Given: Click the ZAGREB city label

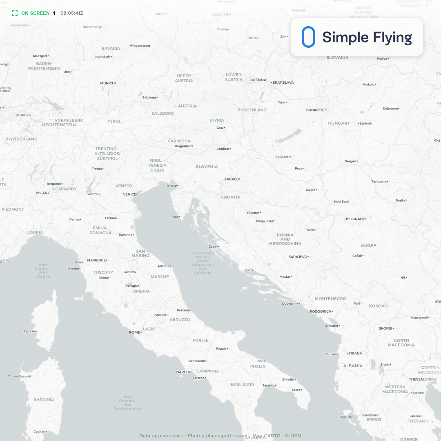Looking at the screenshot, I should (x=232, y=179).
